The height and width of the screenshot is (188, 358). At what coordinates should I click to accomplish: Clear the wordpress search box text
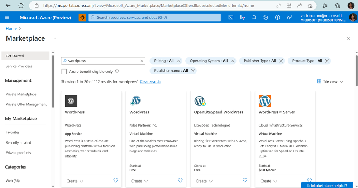point(142,61)
